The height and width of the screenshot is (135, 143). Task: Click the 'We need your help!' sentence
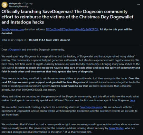pos(13,56)
